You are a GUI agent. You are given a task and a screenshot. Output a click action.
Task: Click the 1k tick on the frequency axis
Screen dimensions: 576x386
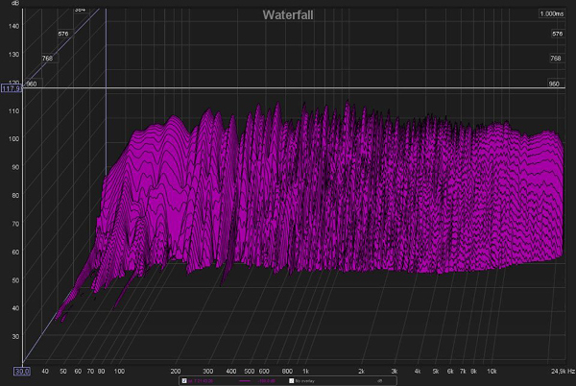(305, 371)
